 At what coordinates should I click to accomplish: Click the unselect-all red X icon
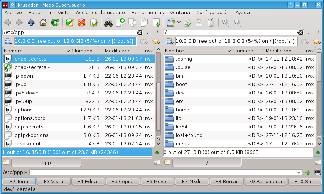(x=82, y=22)
